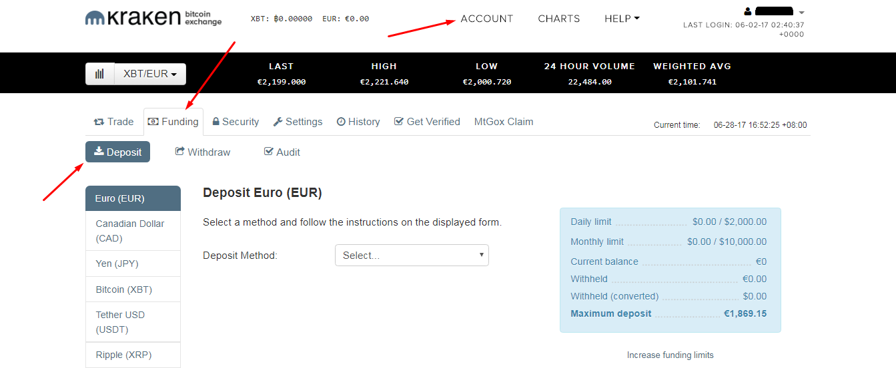This screenshot has height=368, width=896.
Task: Open the chart icon button beside XBT/EUR
Action: (x=100, y=74)
